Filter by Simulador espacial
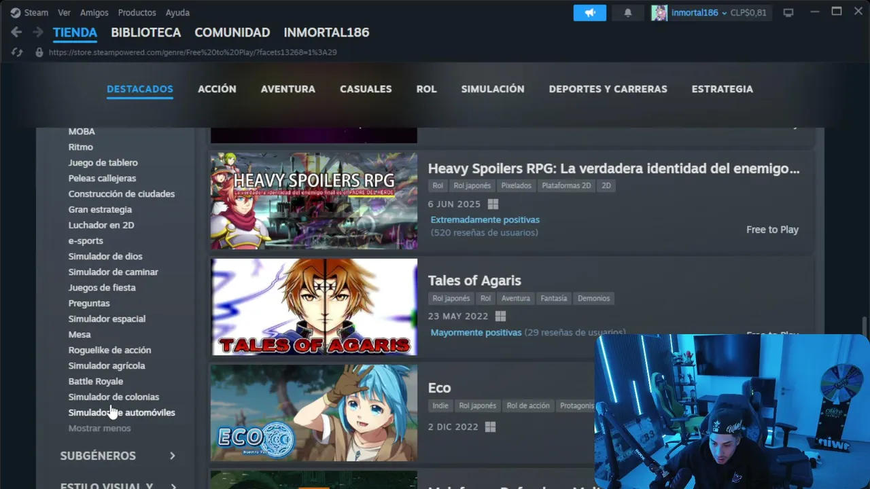The height and width of the screenshot is (489, 870). tap(107, 319)
